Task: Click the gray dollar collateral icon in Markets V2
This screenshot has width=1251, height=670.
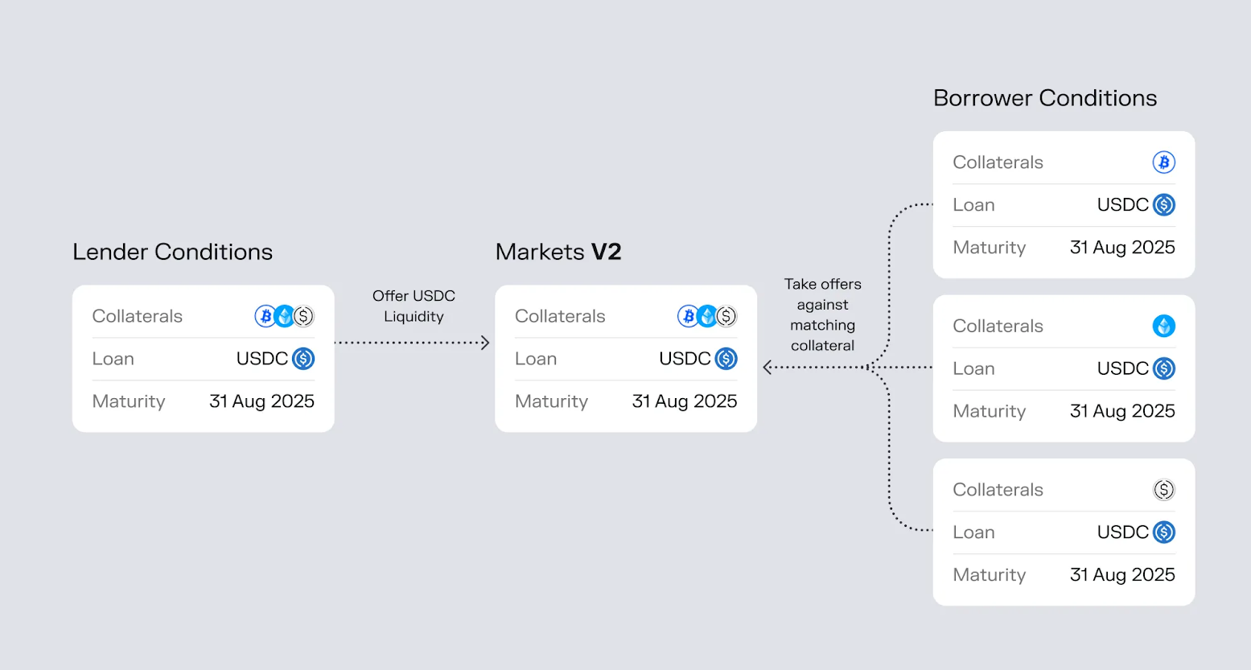Action: point(726,316)
